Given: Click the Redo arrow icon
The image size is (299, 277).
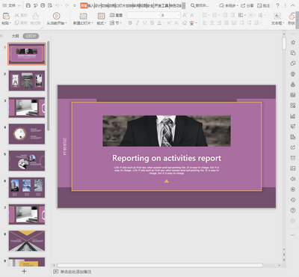Looking at the screenshot, I should 67,5.
